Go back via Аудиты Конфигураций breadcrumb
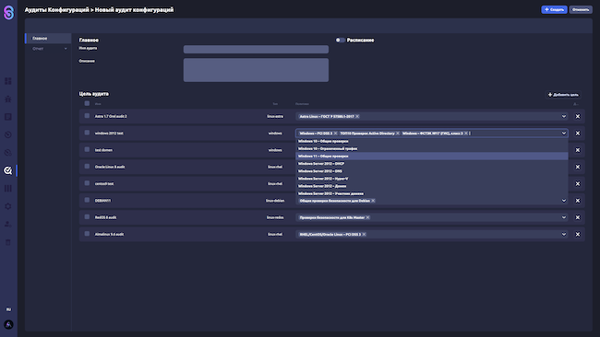 click(x=56, y=10)
